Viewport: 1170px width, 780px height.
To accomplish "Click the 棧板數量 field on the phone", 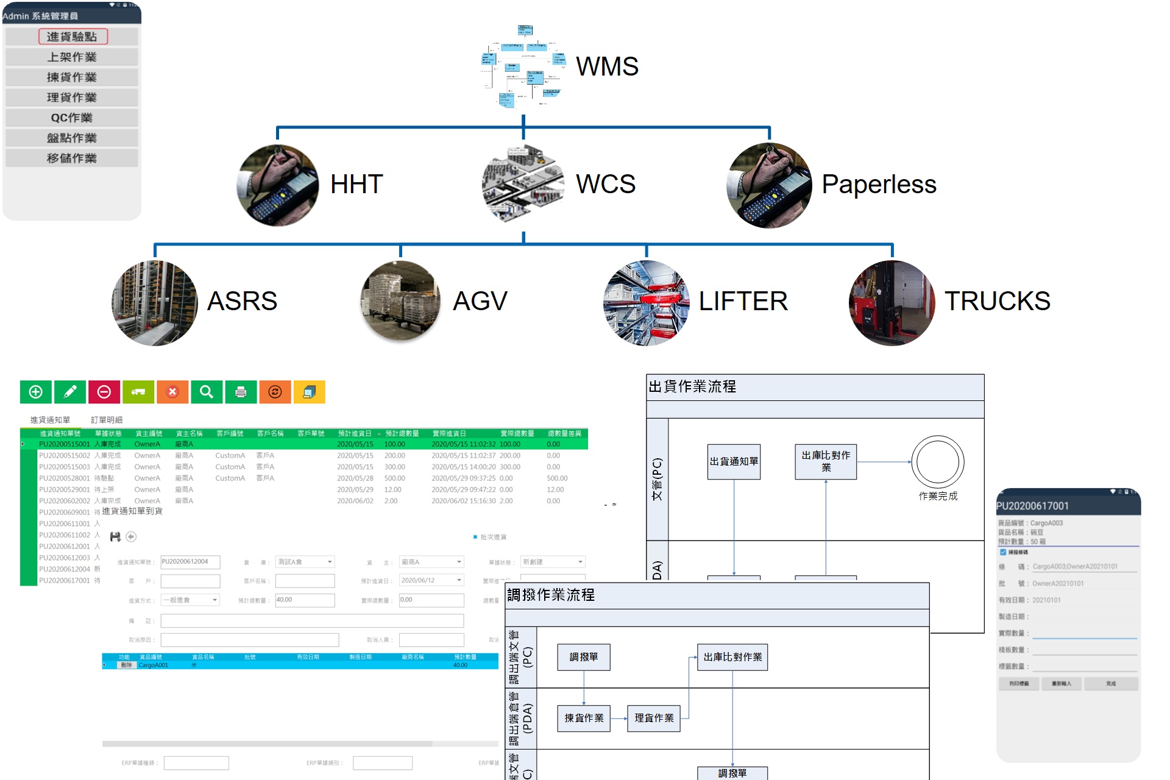I will 1085,650.
